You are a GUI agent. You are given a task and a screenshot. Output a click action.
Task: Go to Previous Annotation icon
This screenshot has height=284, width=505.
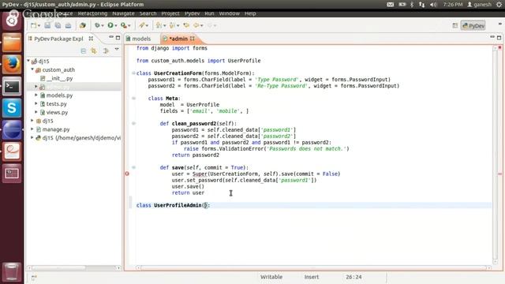pos(172,25)
